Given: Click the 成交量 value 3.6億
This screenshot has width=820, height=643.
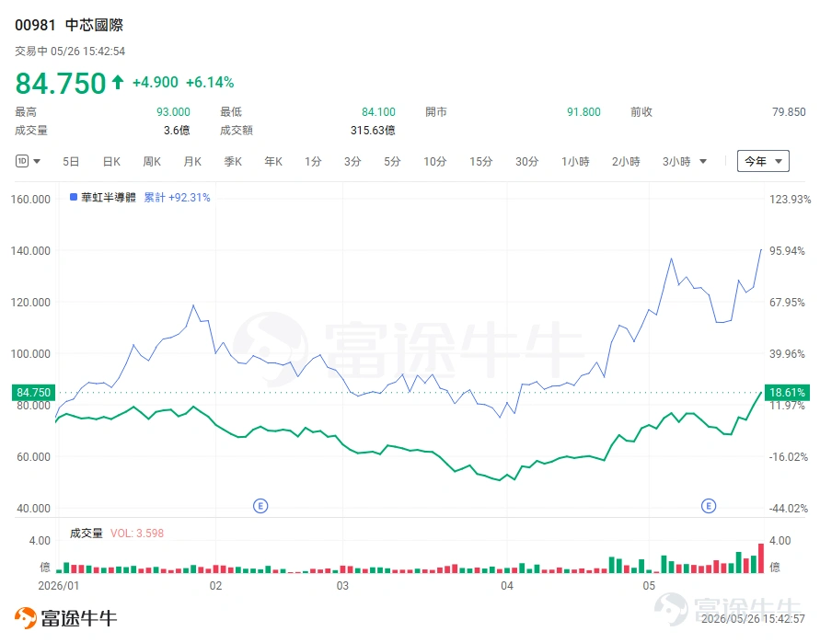Looking at the screenshot, I should coord(177,131).
